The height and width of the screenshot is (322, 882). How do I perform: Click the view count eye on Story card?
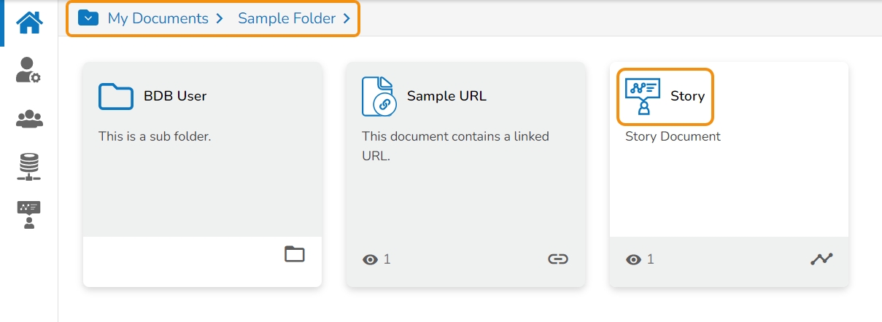[x=634, y=259]
